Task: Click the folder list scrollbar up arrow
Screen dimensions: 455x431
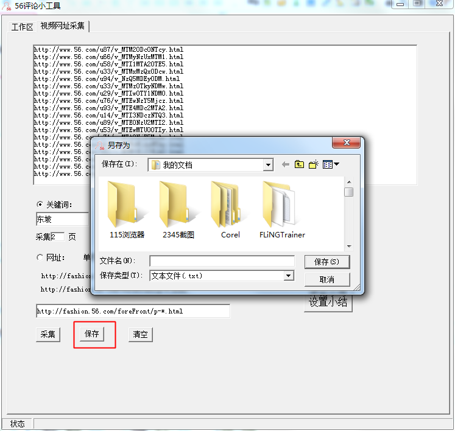Action: point(349,182)
